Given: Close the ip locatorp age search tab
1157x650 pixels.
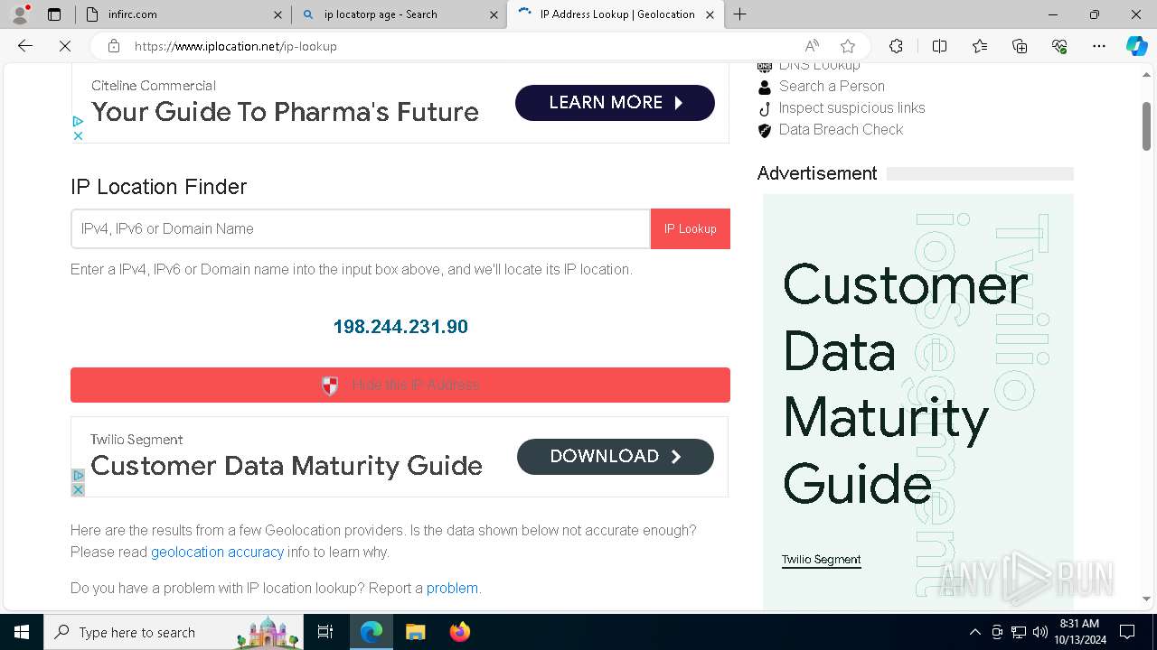Looking at the screenshot, I should pyautogui.click(x=494, y=14).
